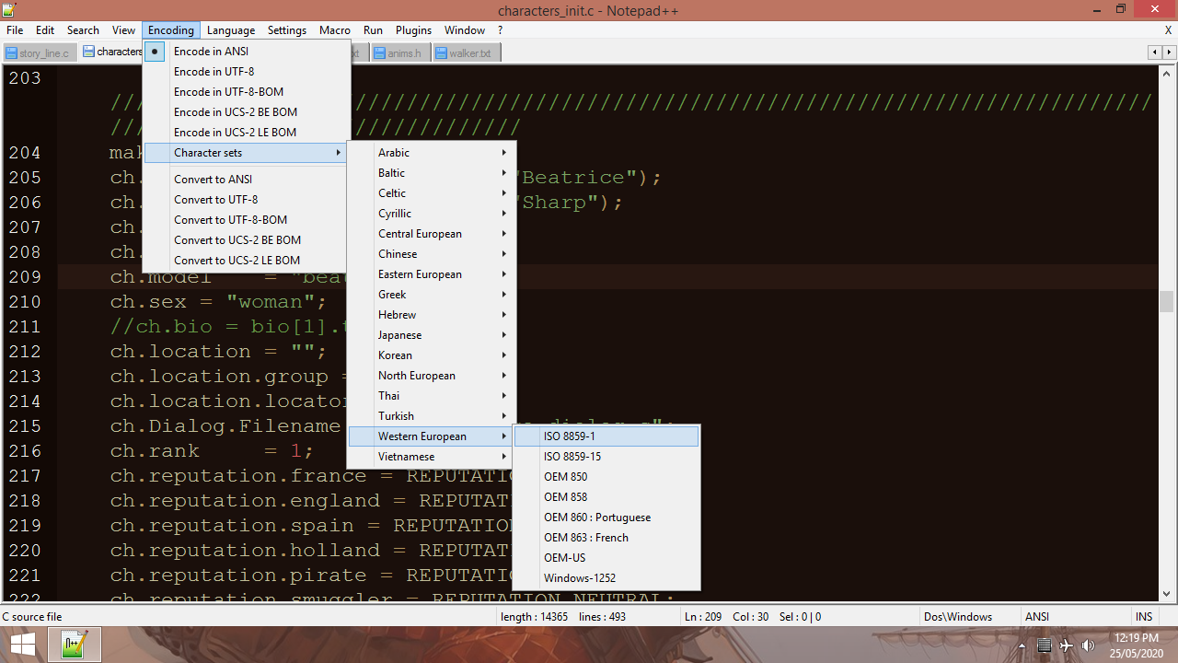Open the ? help menu

[500, 30]
